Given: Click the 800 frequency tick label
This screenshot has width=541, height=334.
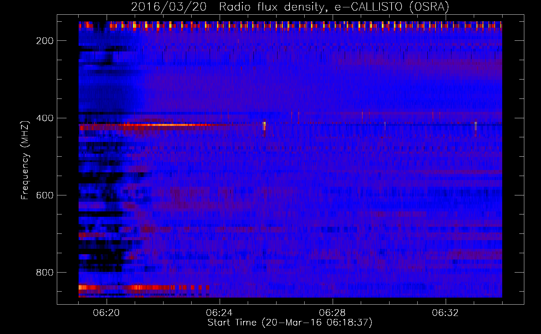Looking at the screenshot, I should pyautogui.click(x=45, y=273).
